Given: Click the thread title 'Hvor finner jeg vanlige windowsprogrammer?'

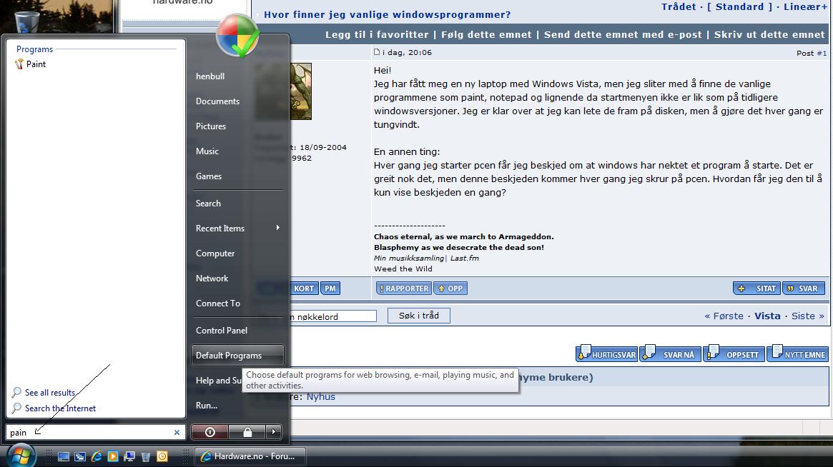Looking at the screenshot, I should pyautogui.click(x=388, y=14).
